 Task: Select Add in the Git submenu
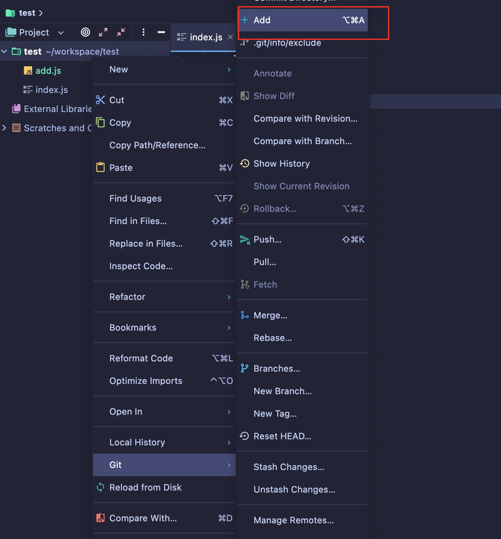(x=303, y=20)
